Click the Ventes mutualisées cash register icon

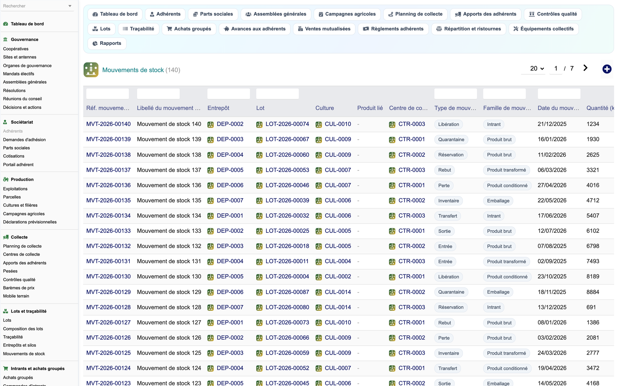tap(300, 29)
